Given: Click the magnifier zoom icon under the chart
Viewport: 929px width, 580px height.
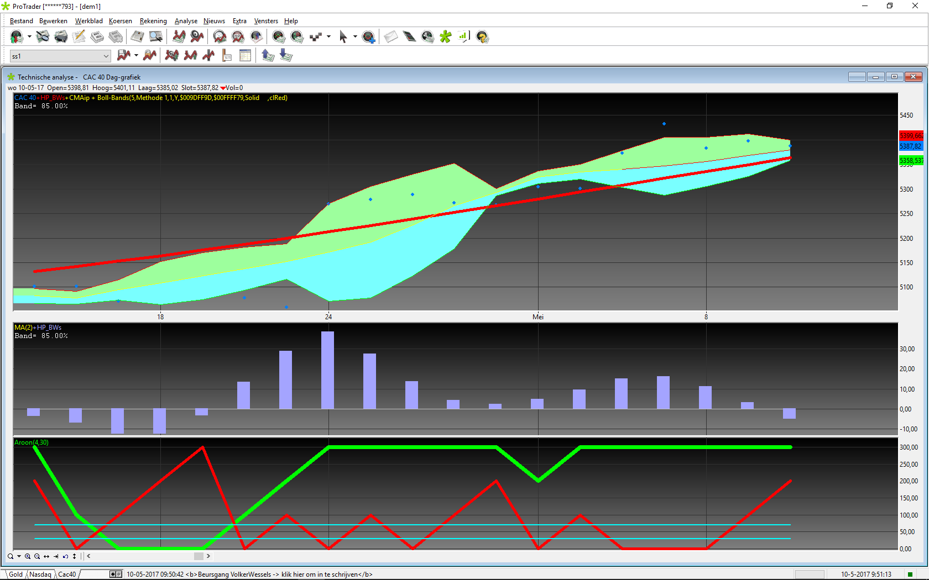Looking at the screenshot, I should [10, 556].
